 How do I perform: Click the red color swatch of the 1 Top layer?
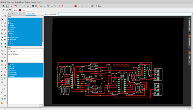[x=20, y=10]
